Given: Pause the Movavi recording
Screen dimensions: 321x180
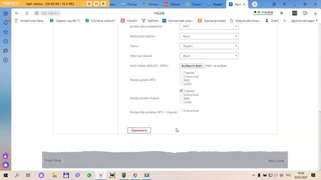Looking at the screenshot, I should coord(96,3).
